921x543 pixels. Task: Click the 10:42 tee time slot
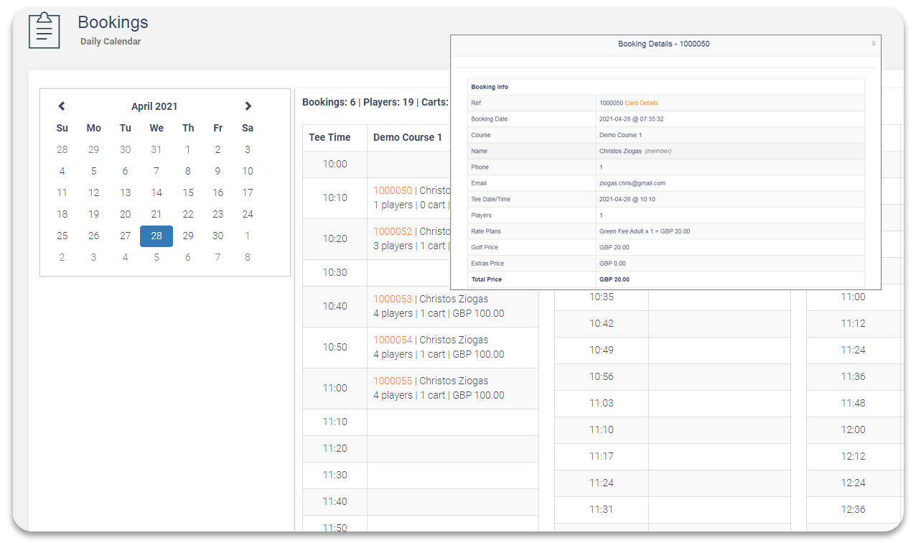click(x=602, y=323)
